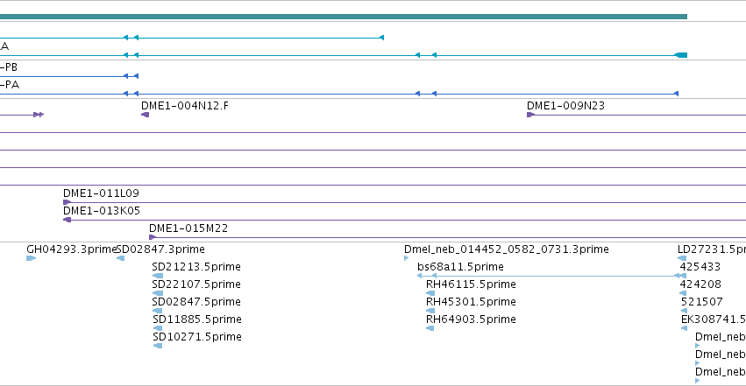Select SD11885.5prime EST label

[x=197, y=319]
